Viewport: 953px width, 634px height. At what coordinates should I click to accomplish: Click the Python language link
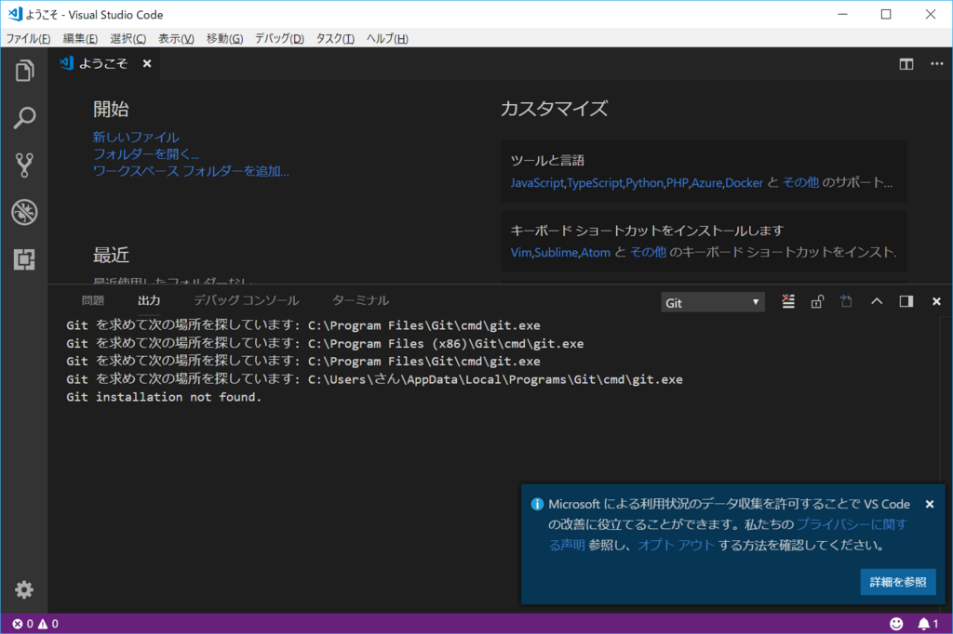tap(644, 182)
